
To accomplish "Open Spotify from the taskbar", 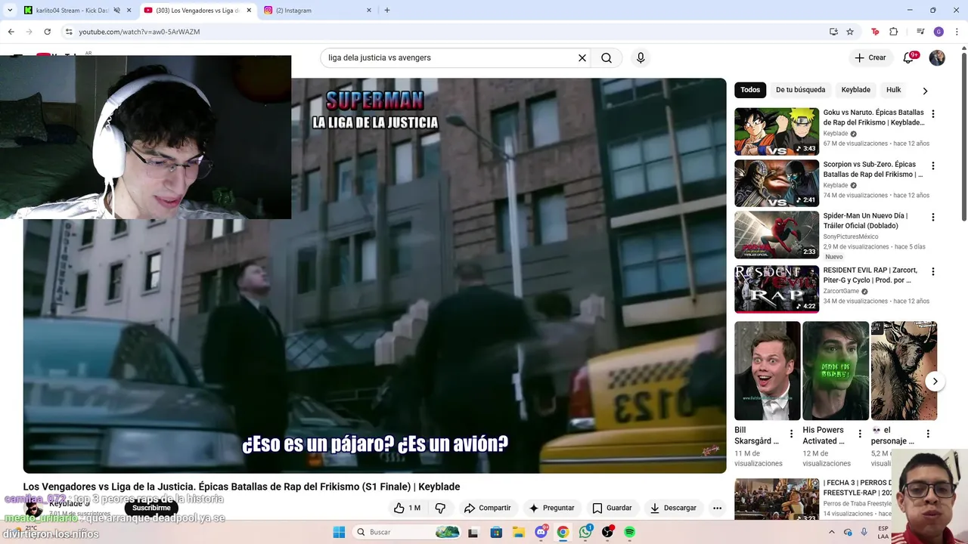I will click(x=629, y=532).
